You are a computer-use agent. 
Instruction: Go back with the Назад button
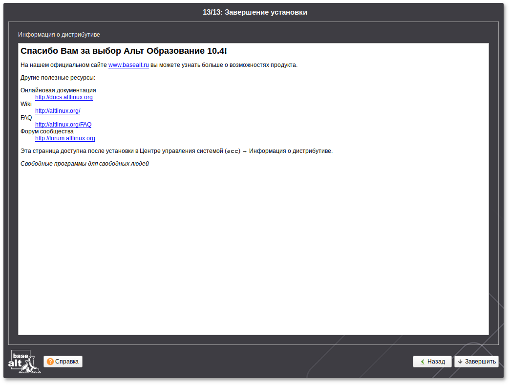pos(432,362)
